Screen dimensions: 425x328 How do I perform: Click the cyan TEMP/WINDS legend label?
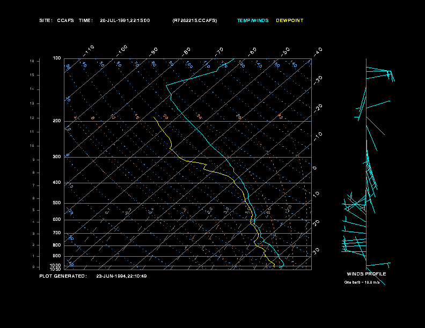[253, 20]
